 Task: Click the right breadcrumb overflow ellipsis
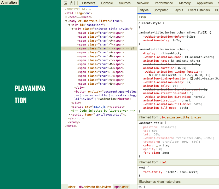(134, 187)
